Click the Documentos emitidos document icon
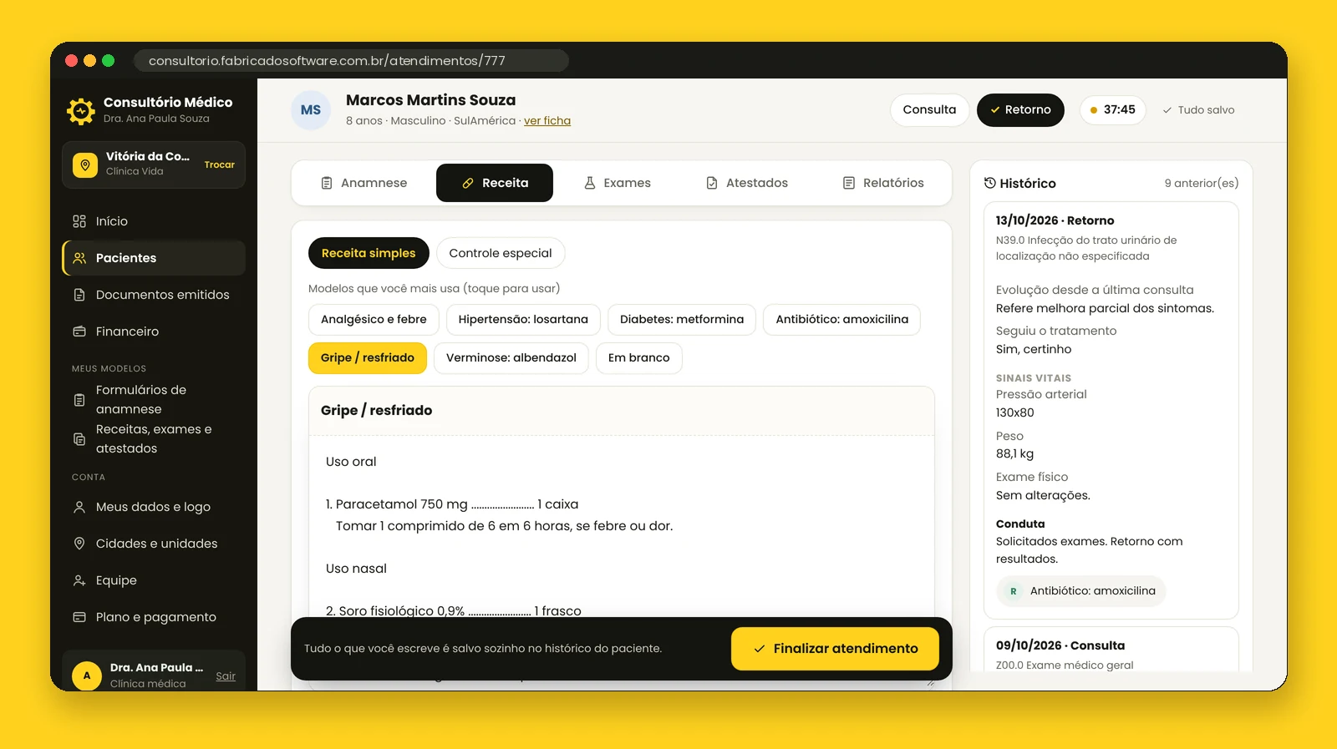 point(79,295)
